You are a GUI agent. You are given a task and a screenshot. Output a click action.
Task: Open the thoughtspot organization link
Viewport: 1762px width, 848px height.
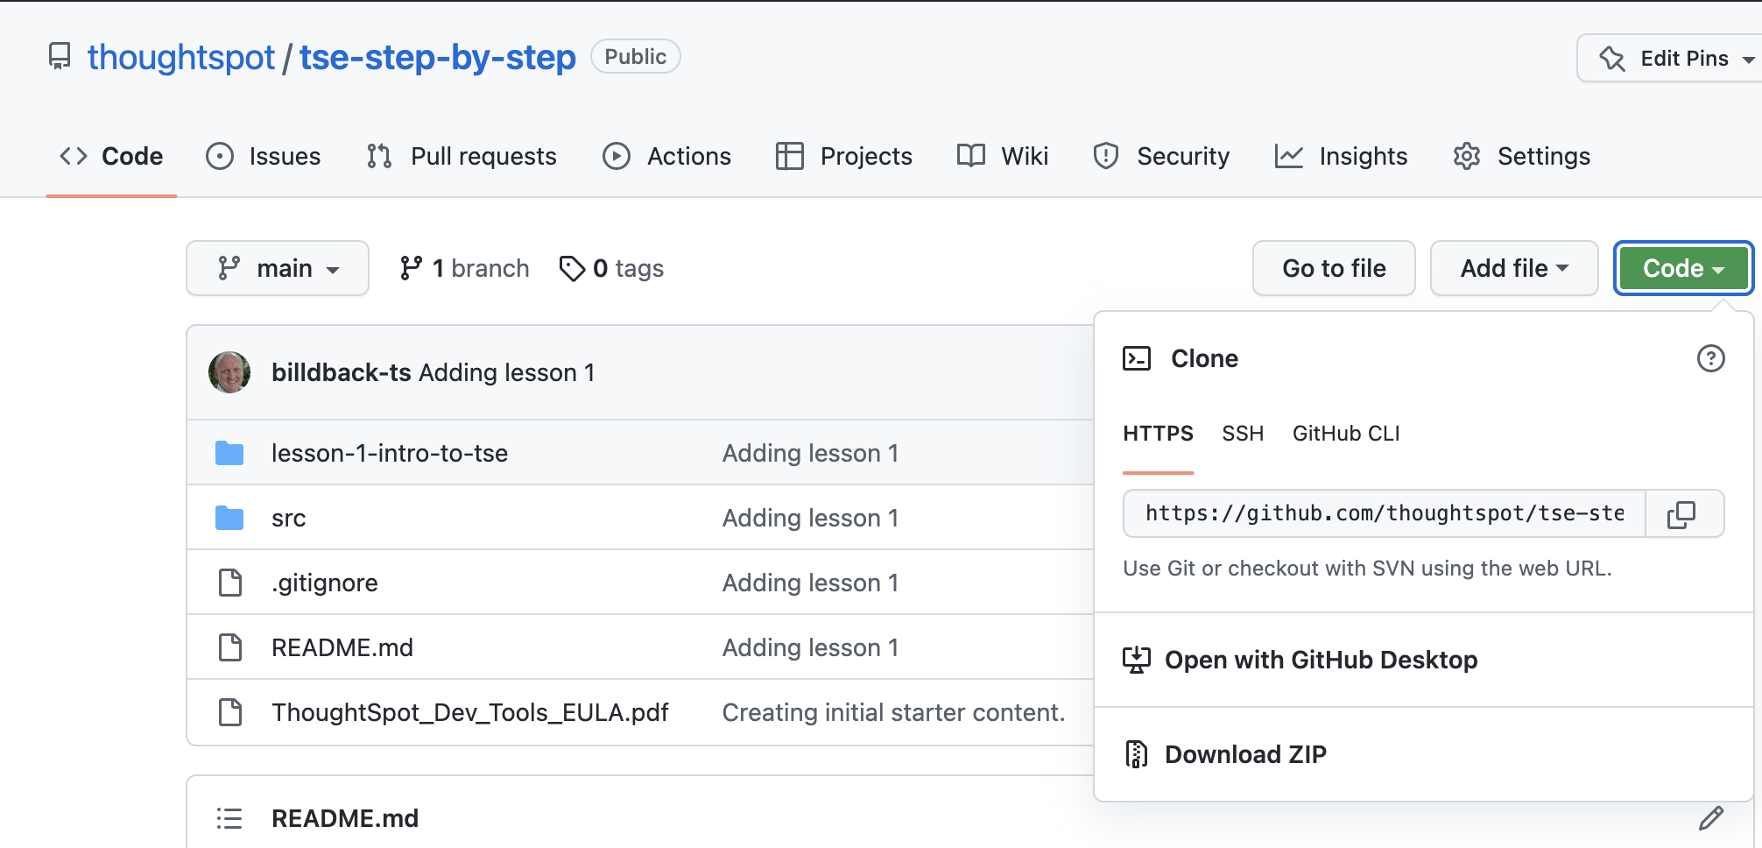181,56
